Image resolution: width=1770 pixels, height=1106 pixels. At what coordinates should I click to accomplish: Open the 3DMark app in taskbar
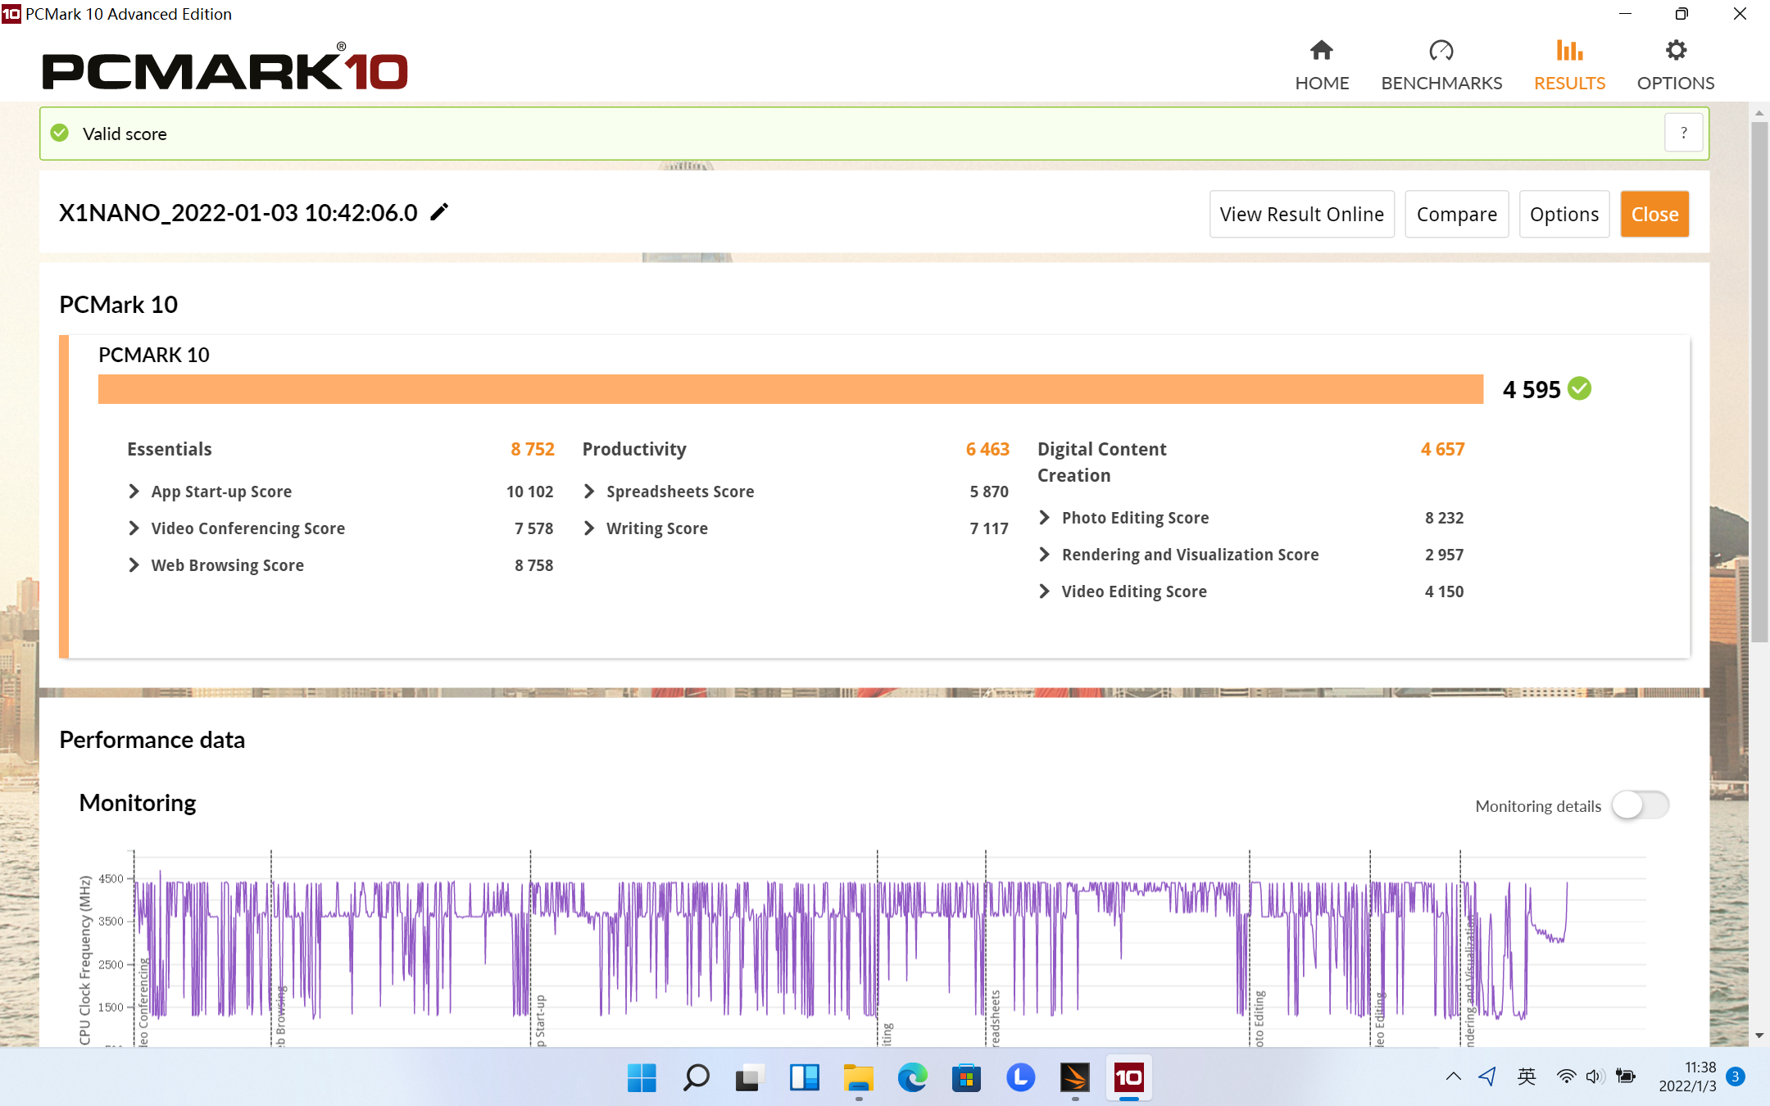(1074, 1077)
